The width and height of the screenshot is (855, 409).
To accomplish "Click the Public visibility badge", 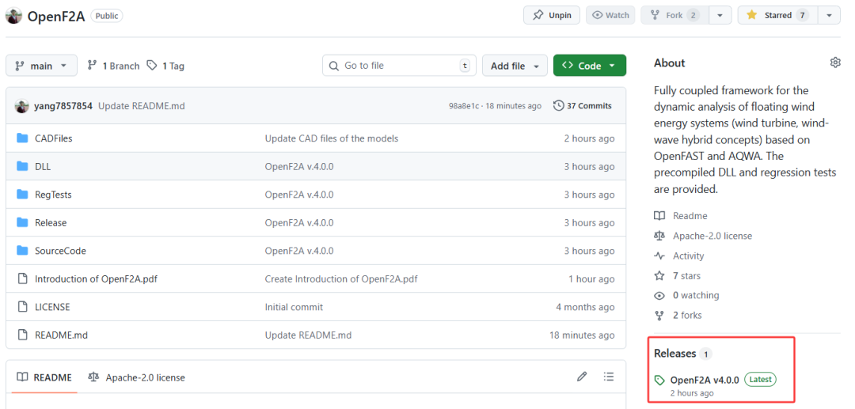I will [106, 16].
